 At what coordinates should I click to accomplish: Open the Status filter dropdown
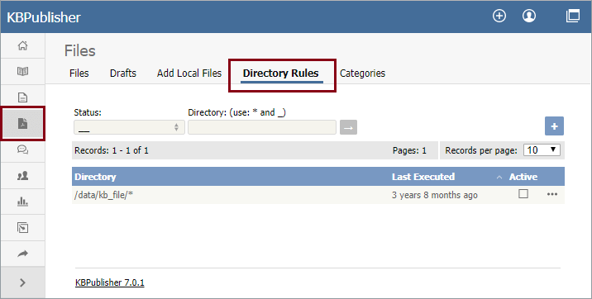[129, 127]
